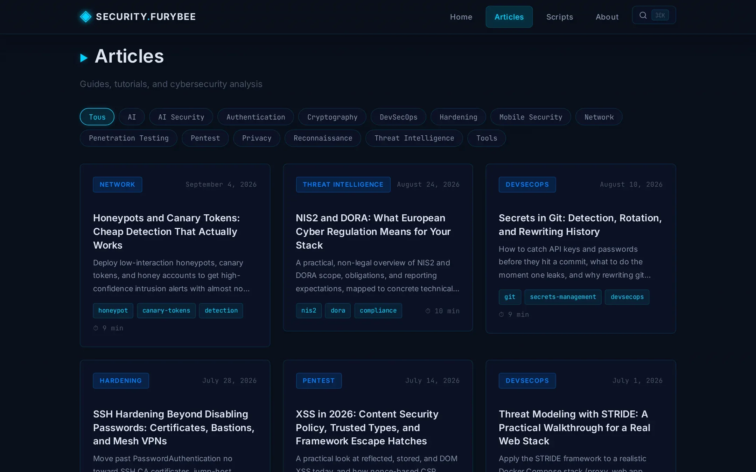Click the PENTEST category badge

(318, 380)
